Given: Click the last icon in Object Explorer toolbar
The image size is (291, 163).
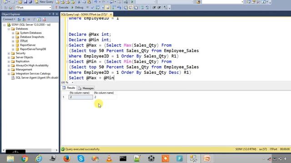Looking at the screenshot, I should [44, 19].
